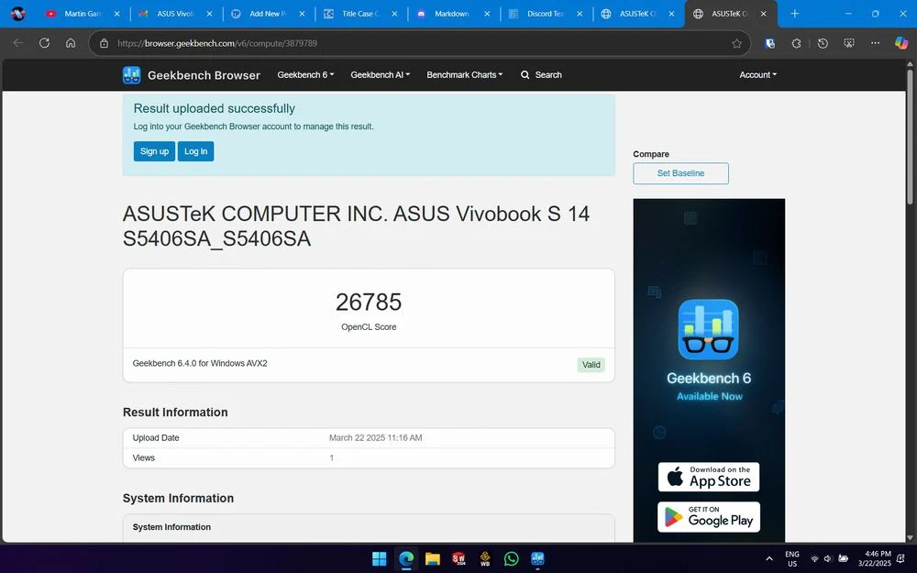Open the WB app in the taskbar
The height and width of the screenshot is (573, 917).
pyautogui.click(x=485, y=559)
